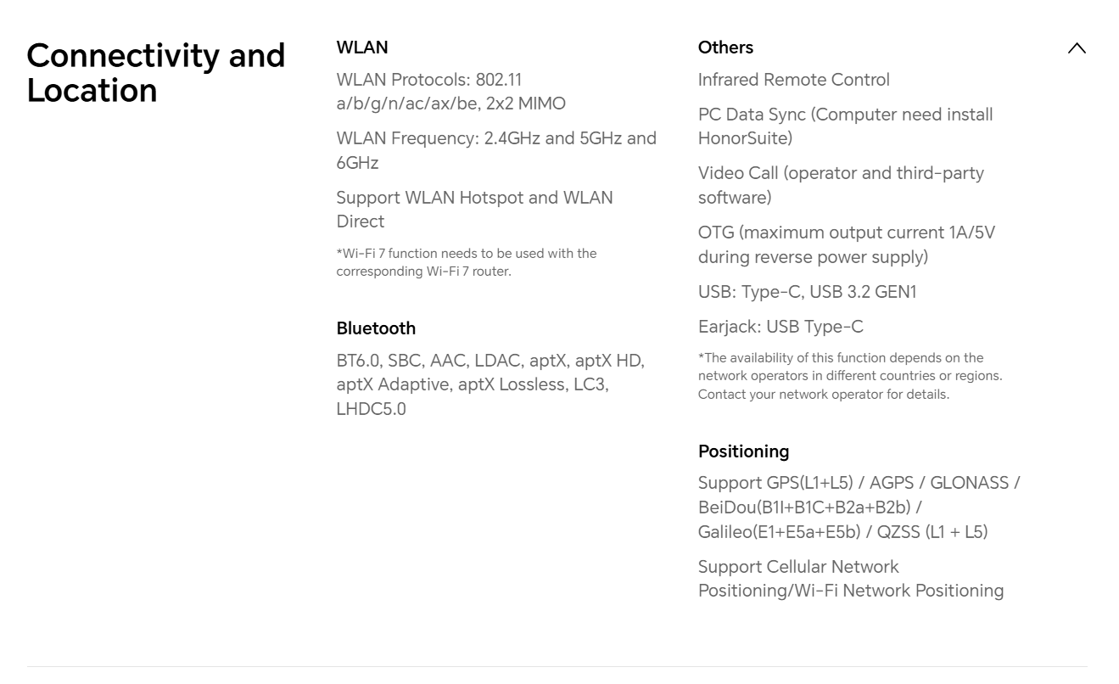The image size is (1119, 684).
Task: Click the Video Call entry text
Action: pos(841,185)
